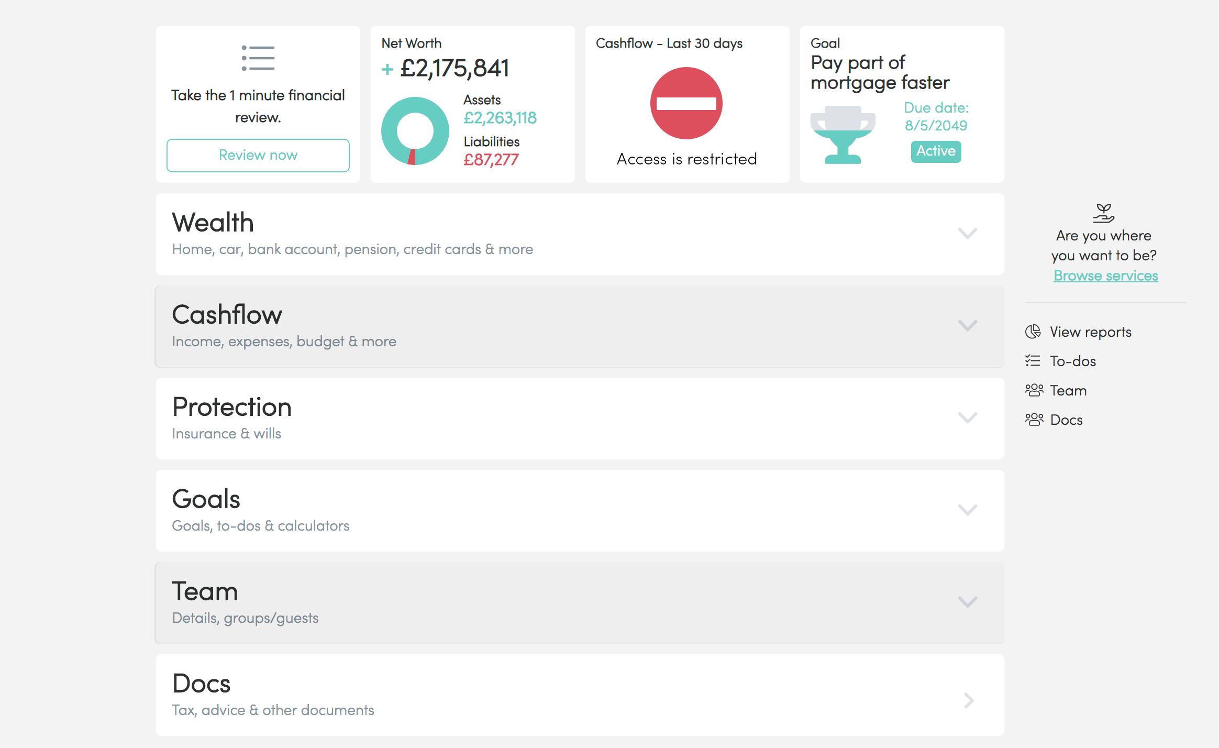This screenshot has height=748, width=1219.
Task: Click the net worth donut chart
Action: click(415, 131)
